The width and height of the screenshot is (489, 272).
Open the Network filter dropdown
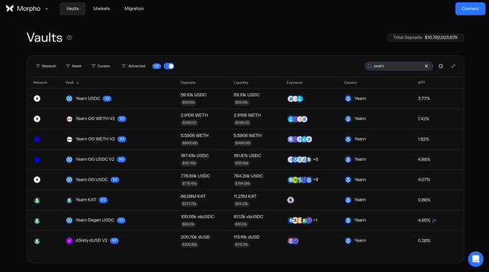(46, 66)
